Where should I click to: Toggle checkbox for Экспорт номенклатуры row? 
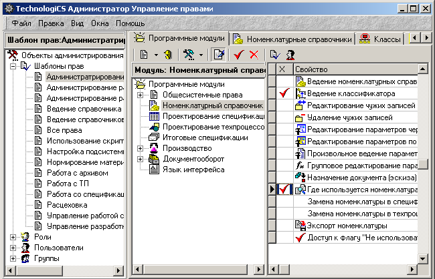tap(282, 226)
